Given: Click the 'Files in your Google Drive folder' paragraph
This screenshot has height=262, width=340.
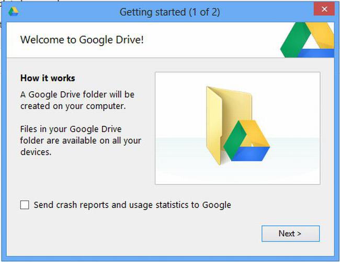Looking at the screenshot, I should click(81, 140).
